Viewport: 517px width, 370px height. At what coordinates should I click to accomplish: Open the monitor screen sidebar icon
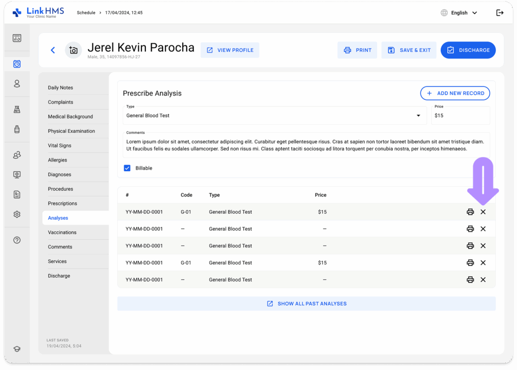17,175
